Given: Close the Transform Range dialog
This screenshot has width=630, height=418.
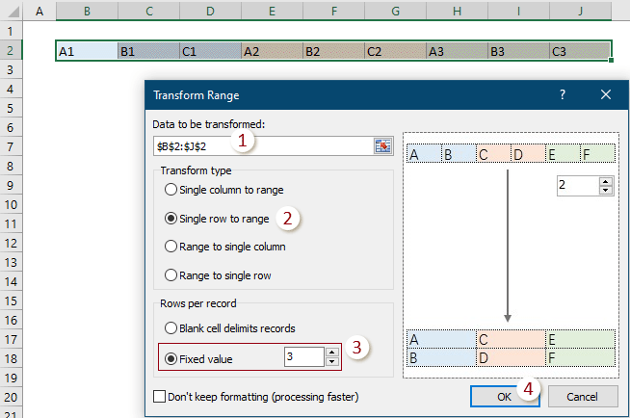Looking at the screenshot, I should coord(606,94).
